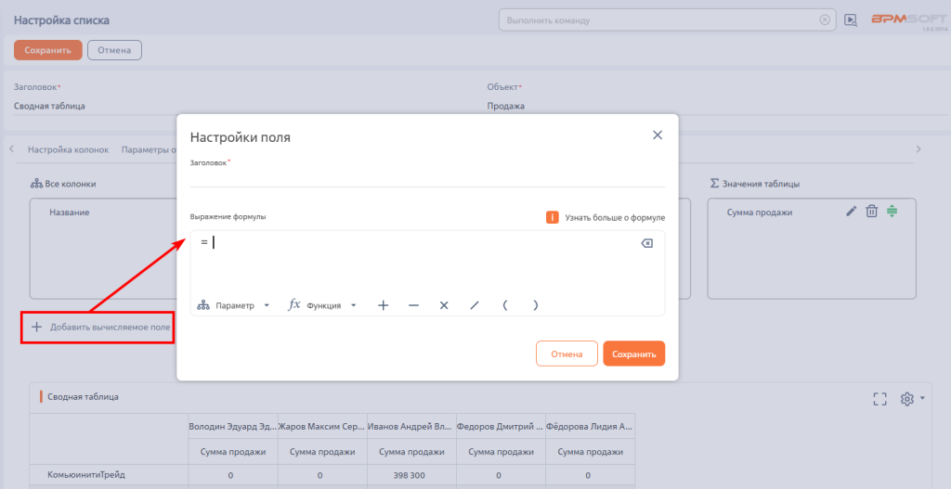Open the Параметр dropdown
Image resolution: width=951 pixels, height=489 pixels.
[x=233, y=305]
